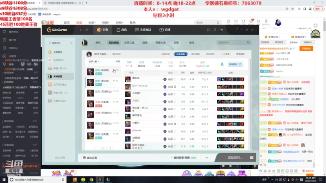Click the search magnifier icon in League page
The image size is (326, 183).
click(x=248, y=42)
